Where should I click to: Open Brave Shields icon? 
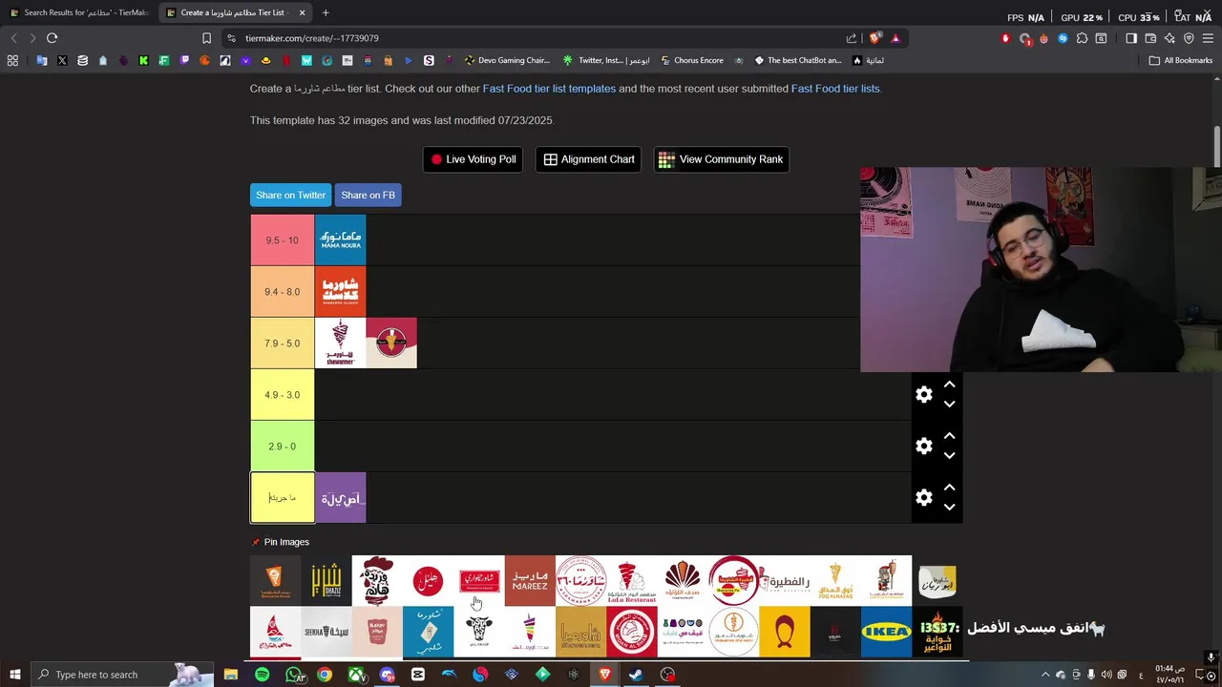pyautogui.click(x=874, y=38)
